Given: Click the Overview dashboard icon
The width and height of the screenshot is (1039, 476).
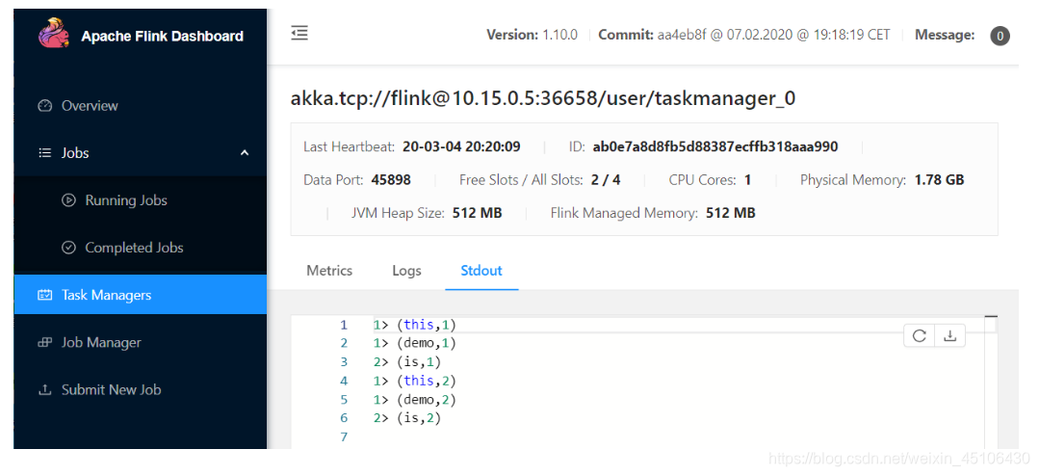Looking at the screenshot, I should 44,106.
